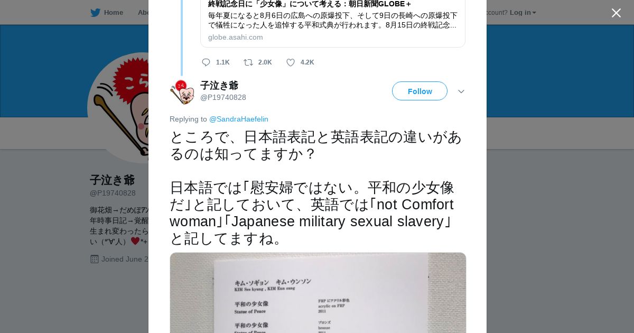Open the Log in dropdown

[523, 12]
